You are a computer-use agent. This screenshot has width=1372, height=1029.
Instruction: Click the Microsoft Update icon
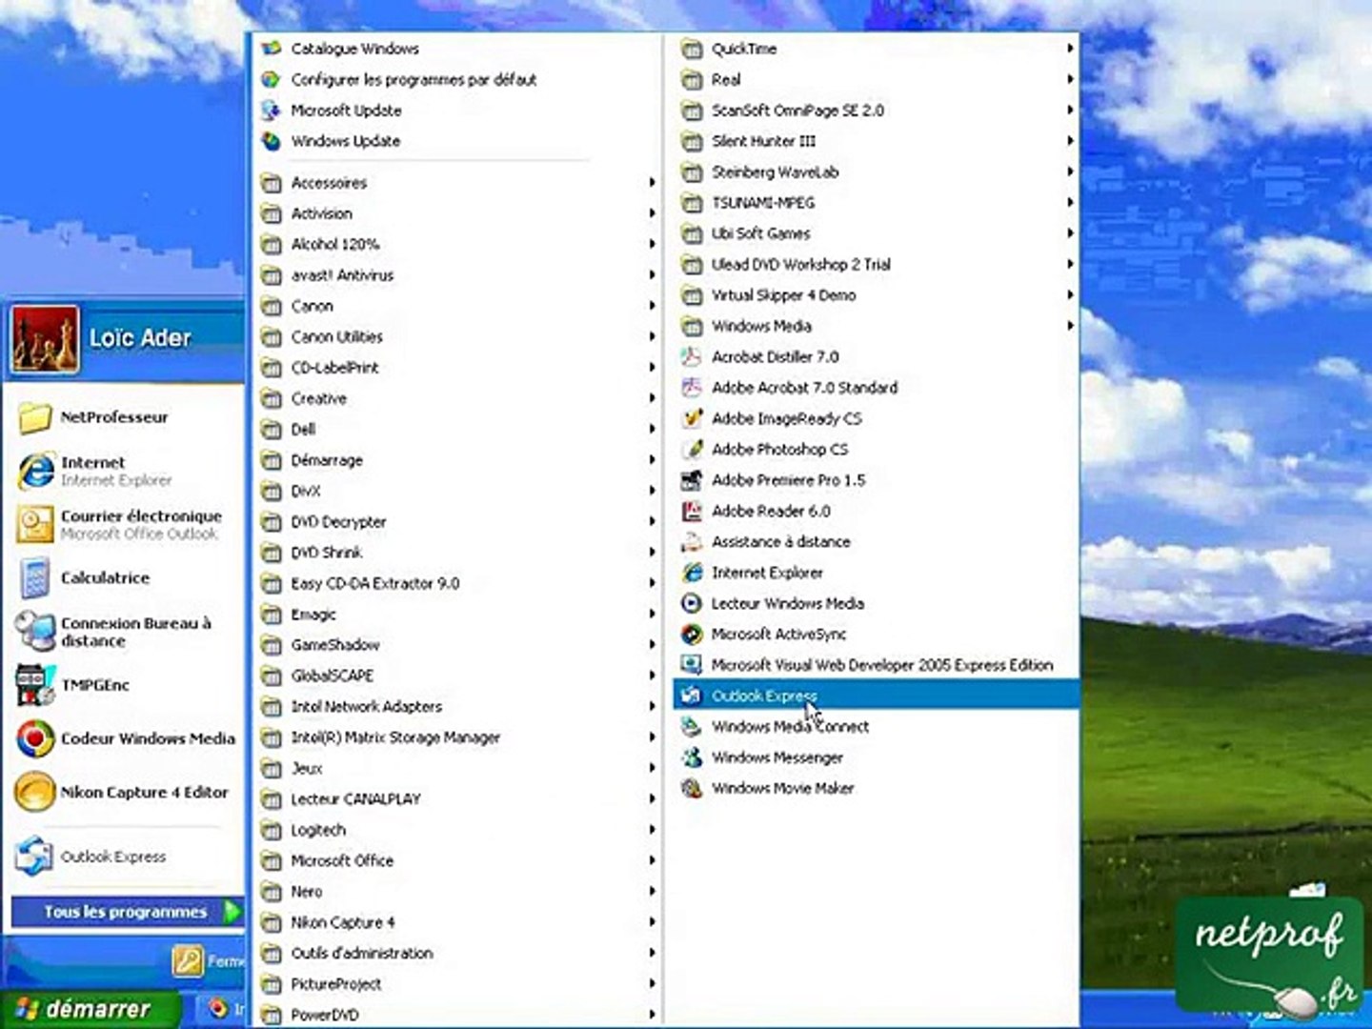click(272, 111)
